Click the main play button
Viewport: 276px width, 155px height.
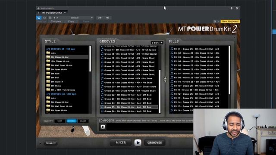click(x=138, y=143)
